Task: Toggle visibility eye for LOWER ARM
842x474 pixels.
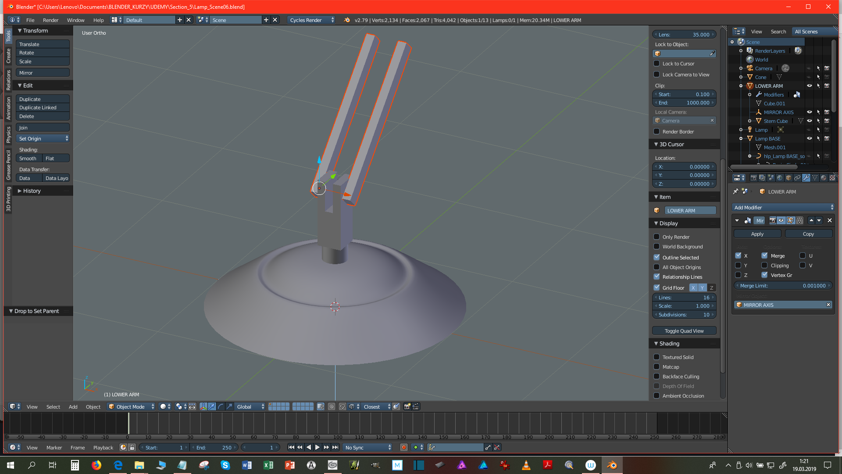Action: pos(810,86)
